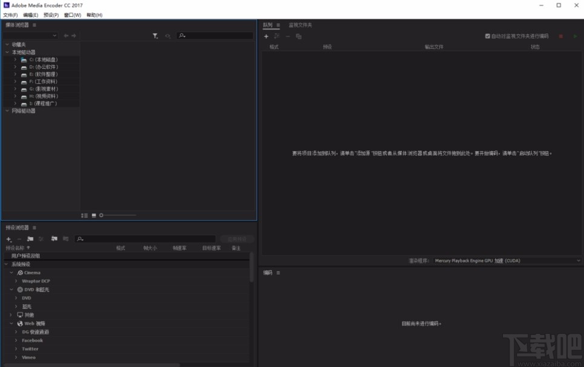The height and width of the screenshot is (367, 584).
Task: Switch Media Browser to list view
Action: [85, 215]
